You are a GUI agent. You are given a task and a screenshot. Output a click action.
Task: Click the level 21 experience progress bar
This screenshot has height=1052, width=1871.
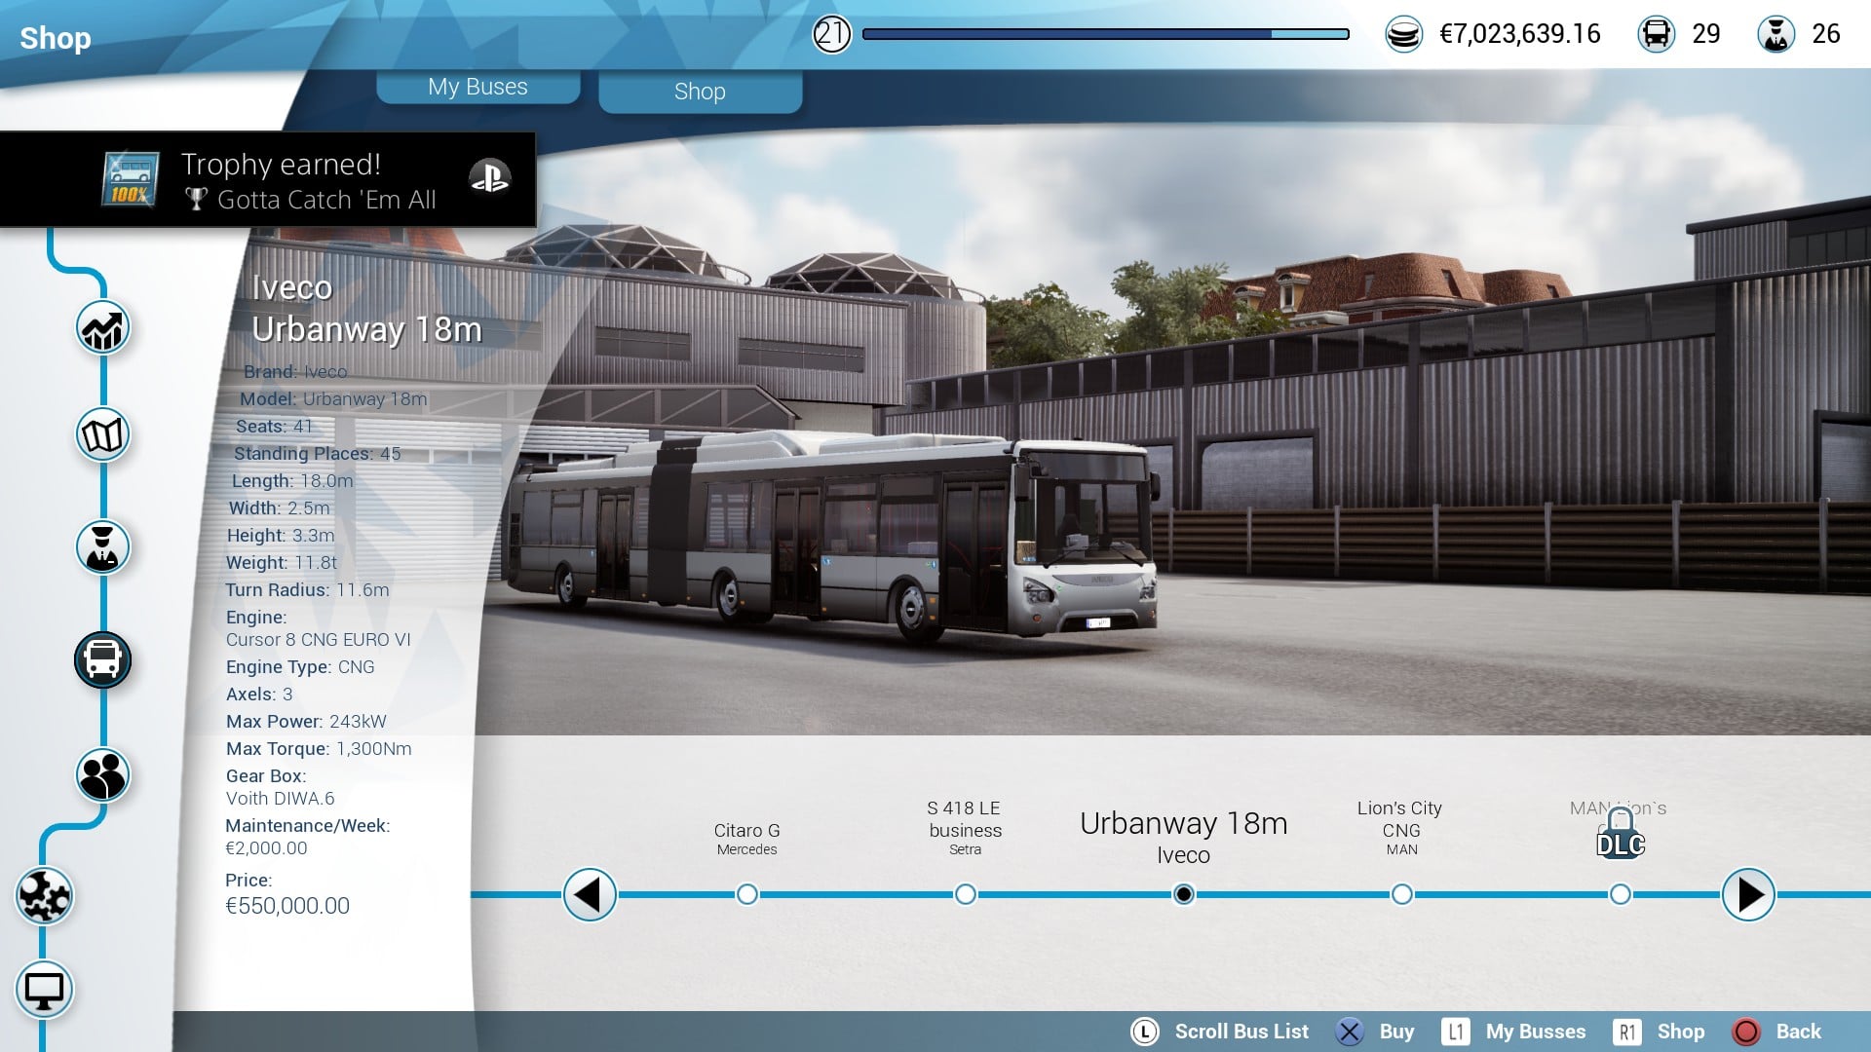(1105, 34)
